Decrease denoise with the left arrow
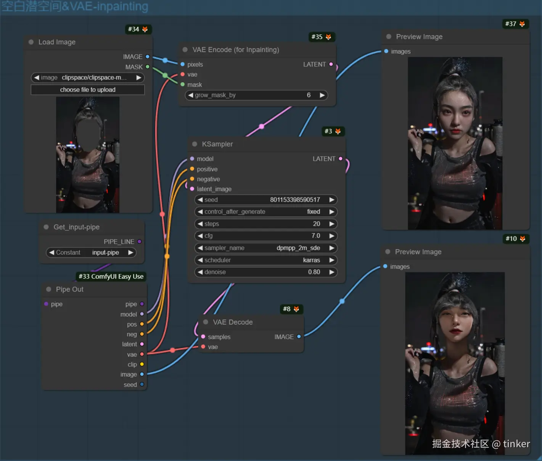 (x=200, y=272)
